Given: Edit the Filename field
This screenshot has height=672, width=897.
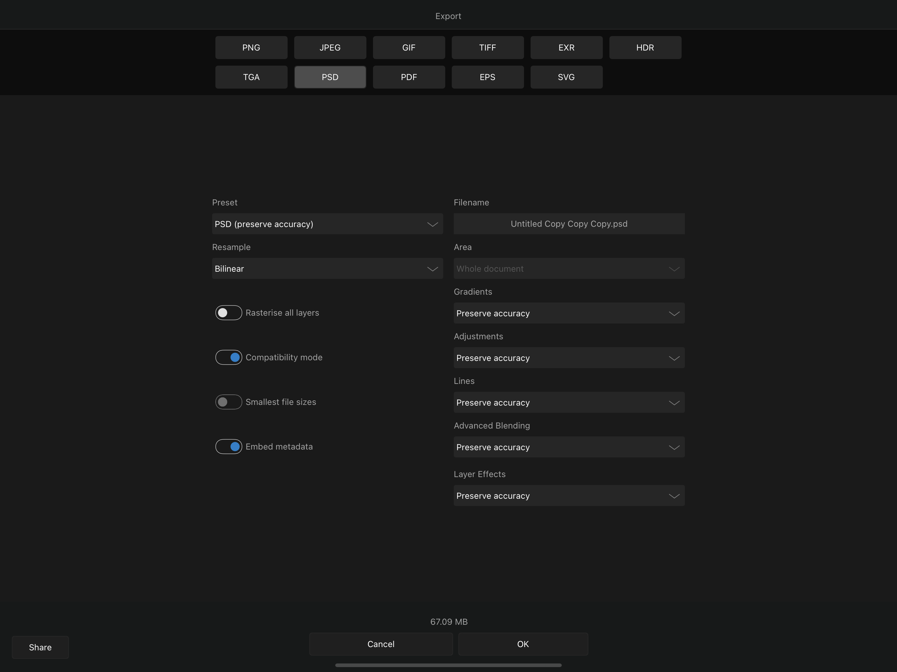Looking at the screenshot, I should click(x=569, y=224).
